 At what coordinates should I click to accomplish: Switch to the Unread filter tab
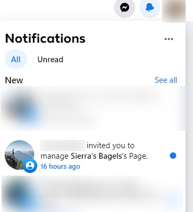50,60
